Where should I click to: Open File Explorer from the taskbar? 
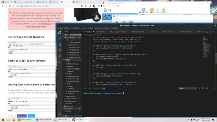pyautogui.click(x=8, y=120)
